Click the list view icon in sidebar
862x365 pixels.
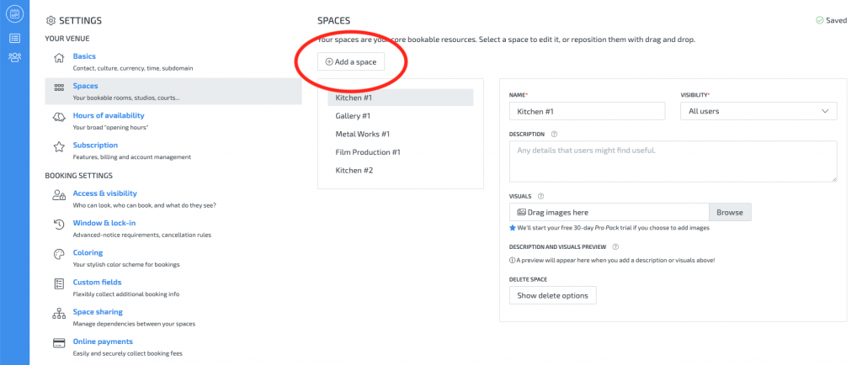pyautogui.click(x=14, y=38)
